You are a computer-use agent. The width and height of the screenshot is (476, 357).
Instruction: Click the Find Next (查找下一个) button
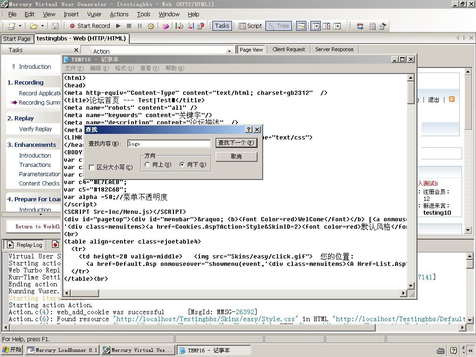coord(236,143)
